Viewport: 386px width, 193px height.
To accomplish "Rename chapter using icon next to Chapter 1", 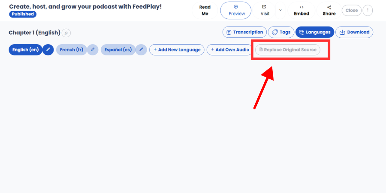I will pyautogui.click(x=66, y=33).
